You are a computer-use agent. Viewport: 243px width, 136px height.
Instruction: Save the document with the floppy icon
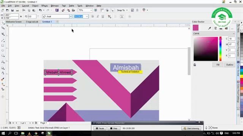pos(13,10)
